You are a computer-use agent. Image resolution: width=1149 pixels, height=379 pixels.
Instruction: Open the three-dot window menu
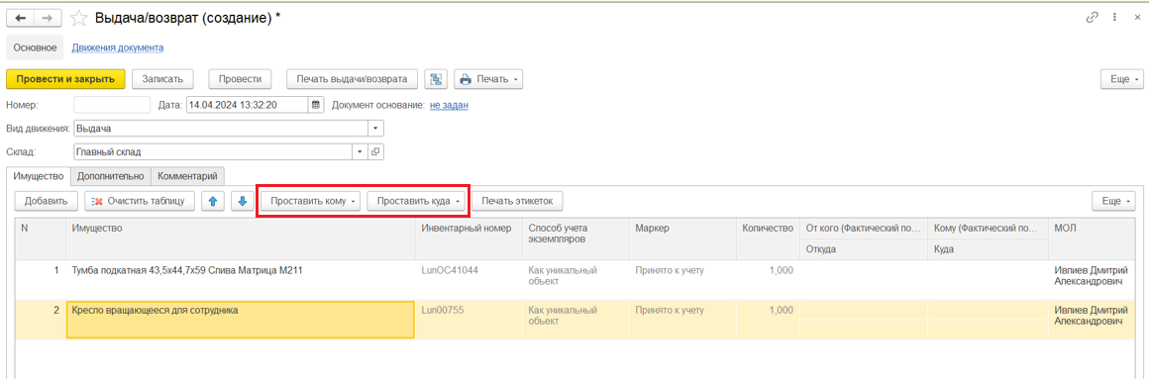click(1114, 18)
